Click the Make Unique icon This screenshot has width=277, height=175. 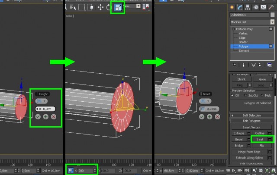[253, 65]
